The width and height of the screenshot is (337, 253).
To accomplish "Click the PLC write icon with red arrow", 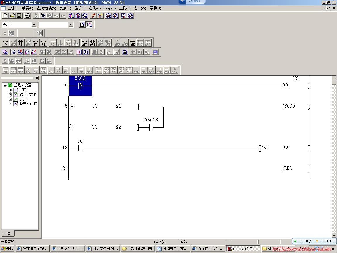I will tap(93, 16).
